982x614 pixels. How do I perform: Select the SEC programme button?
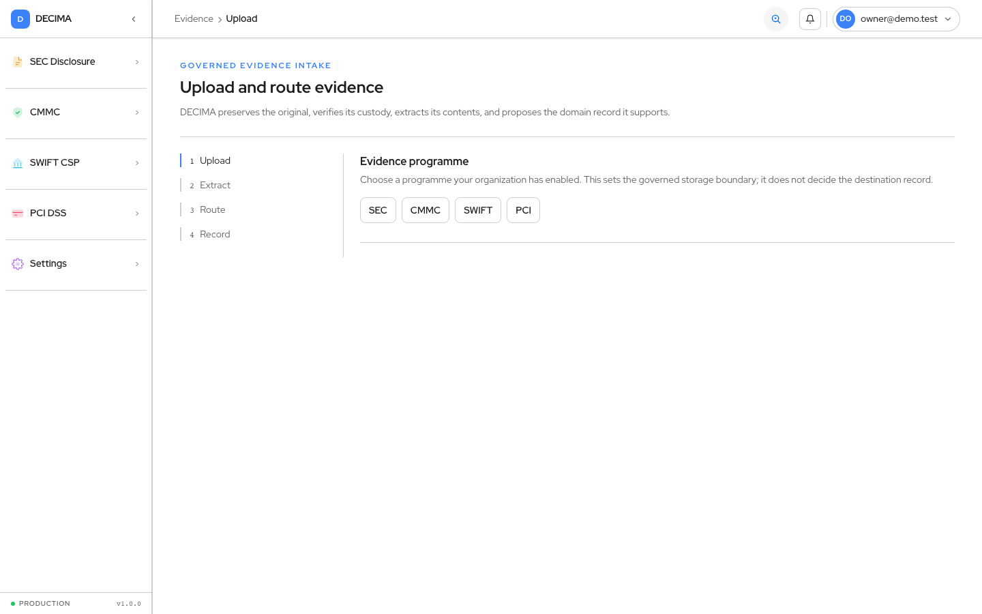click(x=378, y=210)
